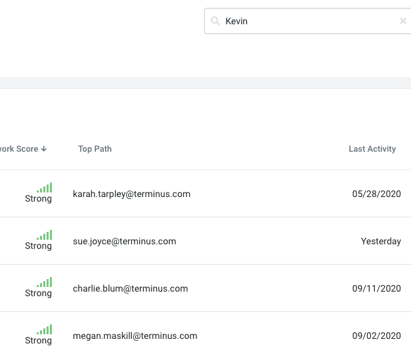
Task: Focus the search field containing Kevin
Action: click(309, 21)
